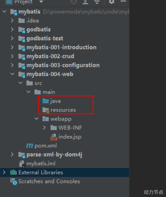166x197 pixels.
Task: Click the main folder icon
Action: [38, 92]
